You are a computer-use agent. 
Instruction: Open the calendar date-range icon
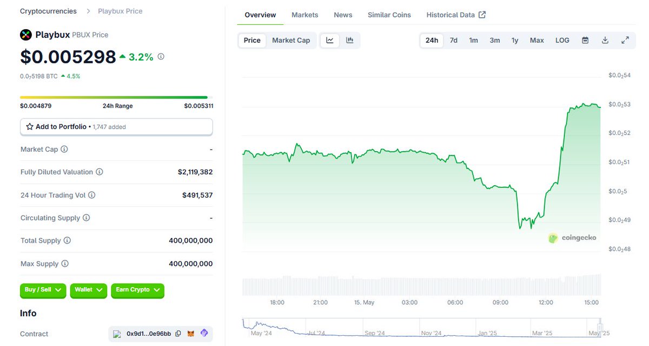[x=585, y=40]
